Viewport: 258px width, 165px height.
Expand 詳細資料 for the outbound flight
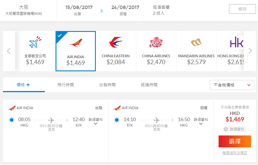point(96,121)
